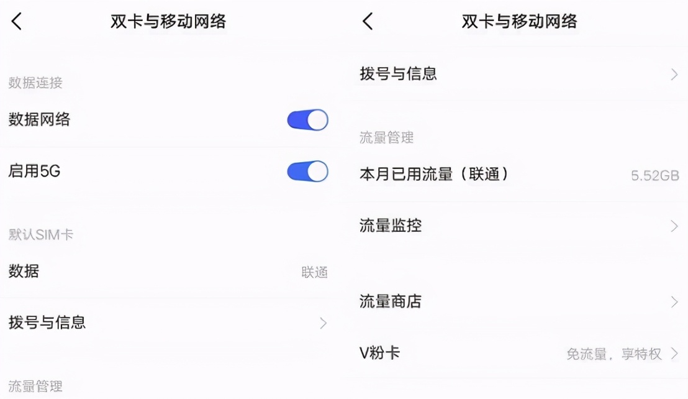The image size is (688, 399).
Task: Disable the 数据网络 data switch
Action: pyautogui.click(x=307, y=119)
